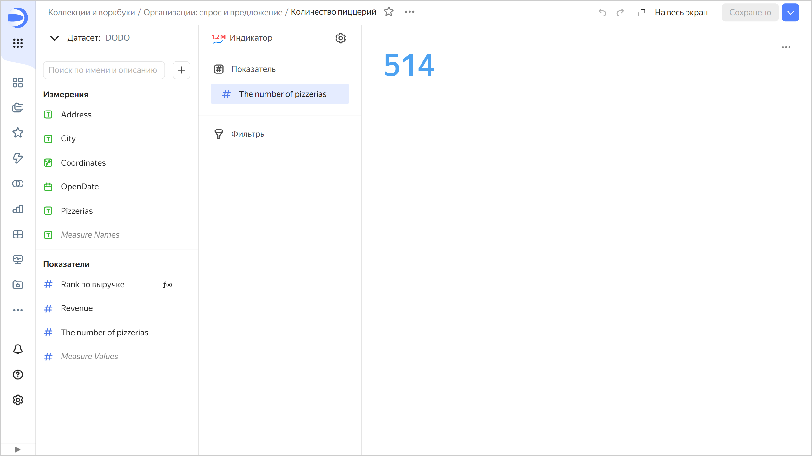Image resolution: width=812 pixels, height=456 pixels.
Task: Open Favorites star in left sidebar
Action: [18, 133]
